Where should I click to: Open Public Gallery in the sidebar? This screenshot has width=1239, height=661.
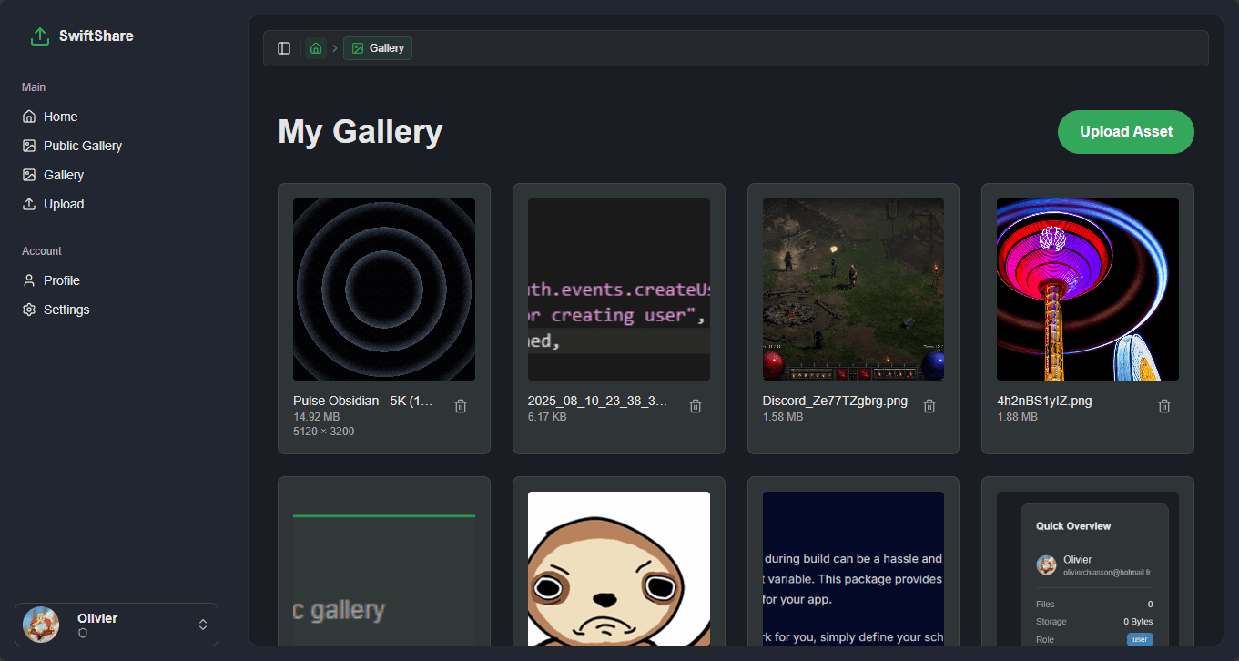click(x=117, y=146)
